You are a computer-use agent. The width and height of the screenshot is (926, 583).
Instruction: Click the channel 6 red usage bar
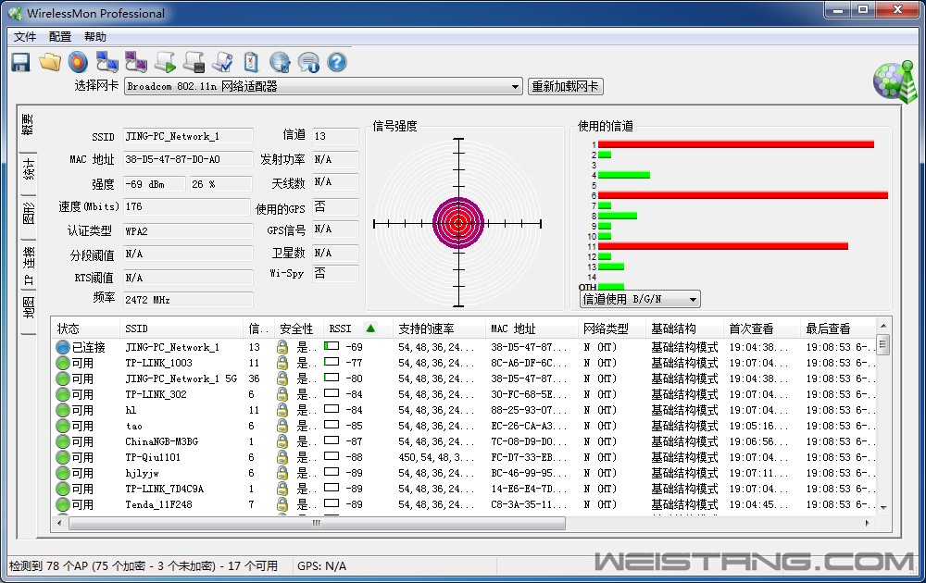[x=743, y=195]
